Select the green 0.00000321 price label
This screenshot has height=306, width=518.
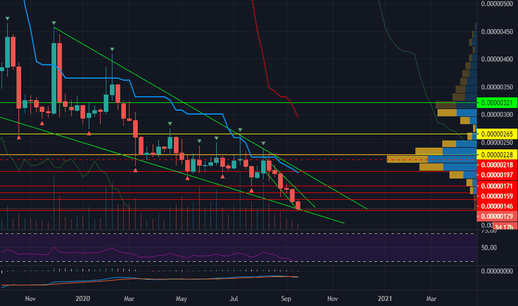tap(497, 102)
